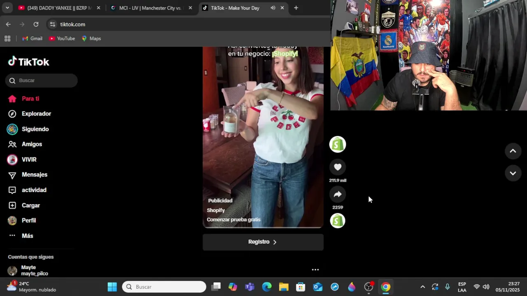This screenshot has width=527, height=296.
Task: Open Microsoft Store from taskbar
Action: (x=301, y=287)
